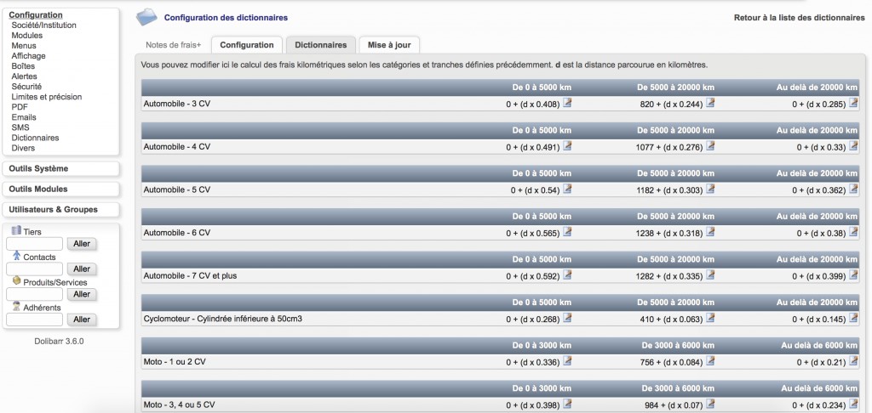
Task: Click the Tiers building icon
Action: coord(16,230)
